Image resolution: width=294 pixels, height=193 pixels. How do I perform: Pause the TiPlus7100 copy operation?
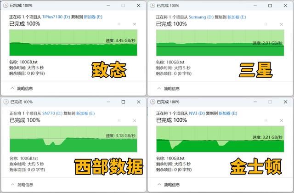tap(119, 24)
